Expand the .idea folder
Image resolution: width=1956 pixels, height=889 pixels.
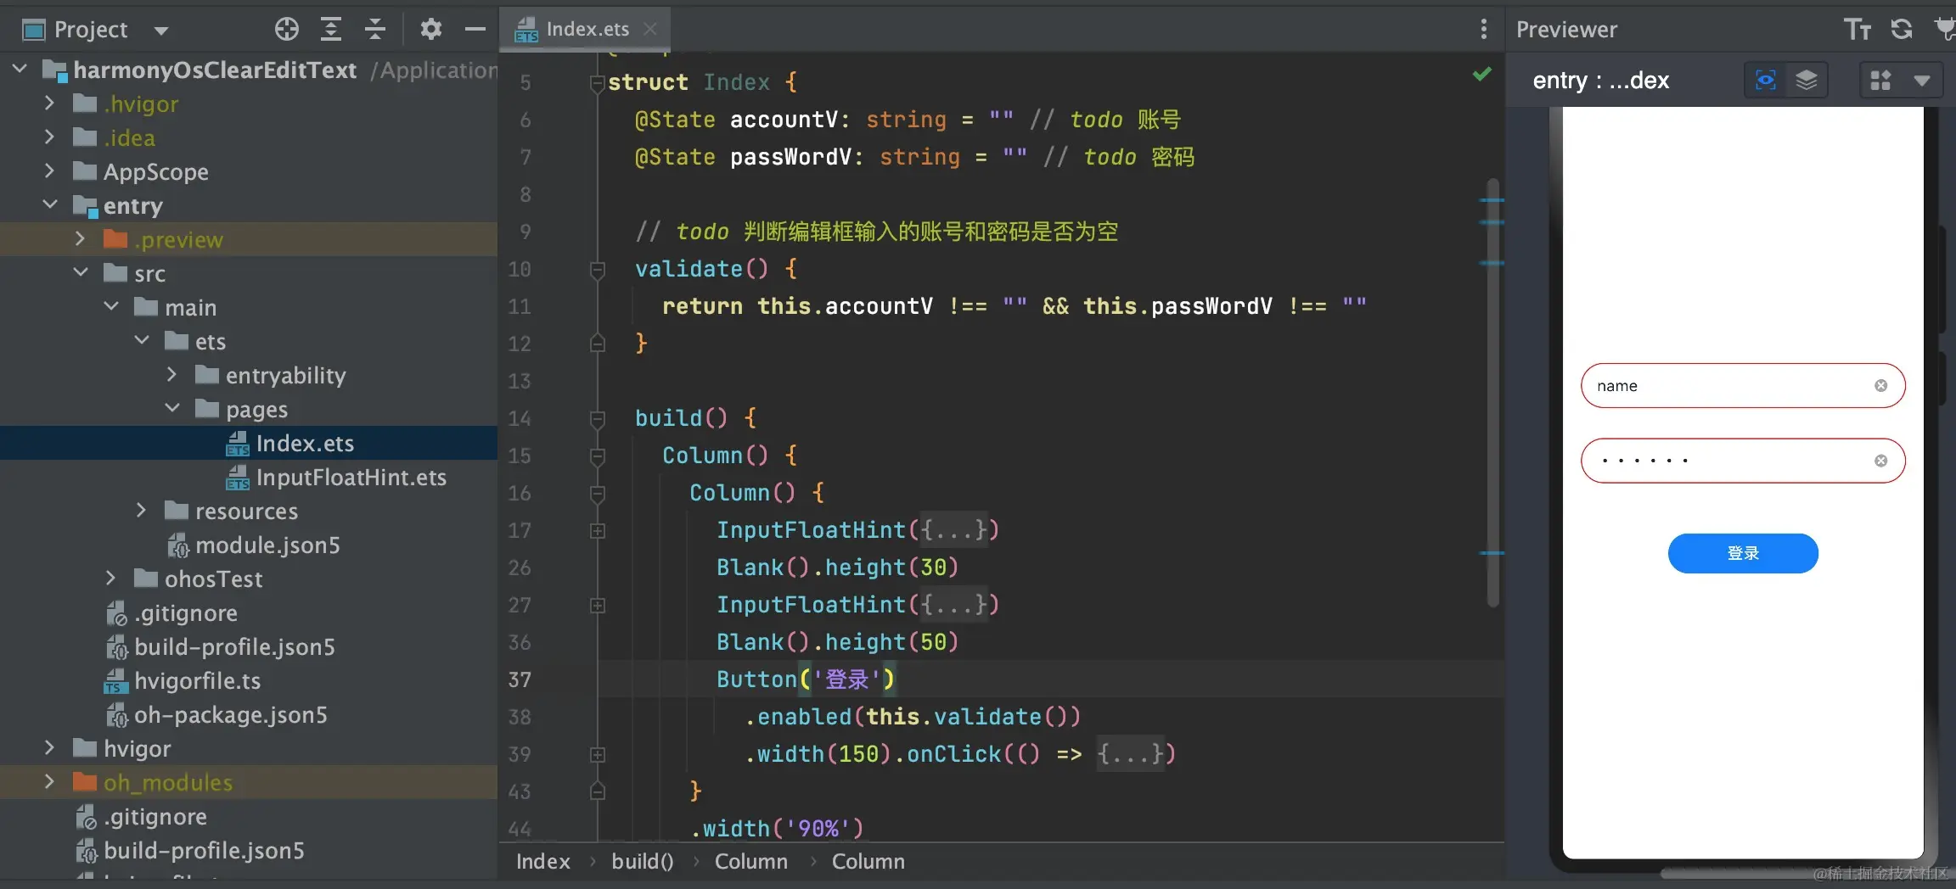(49, 137)
